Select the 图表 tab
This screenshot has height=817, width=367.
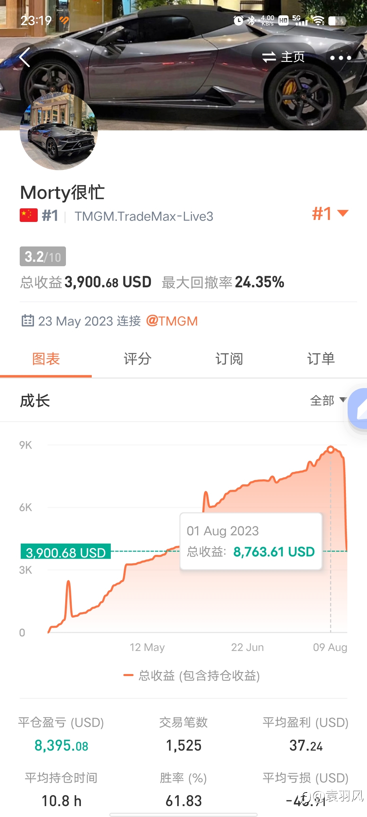pyautogui.click(x=46, y=359)
